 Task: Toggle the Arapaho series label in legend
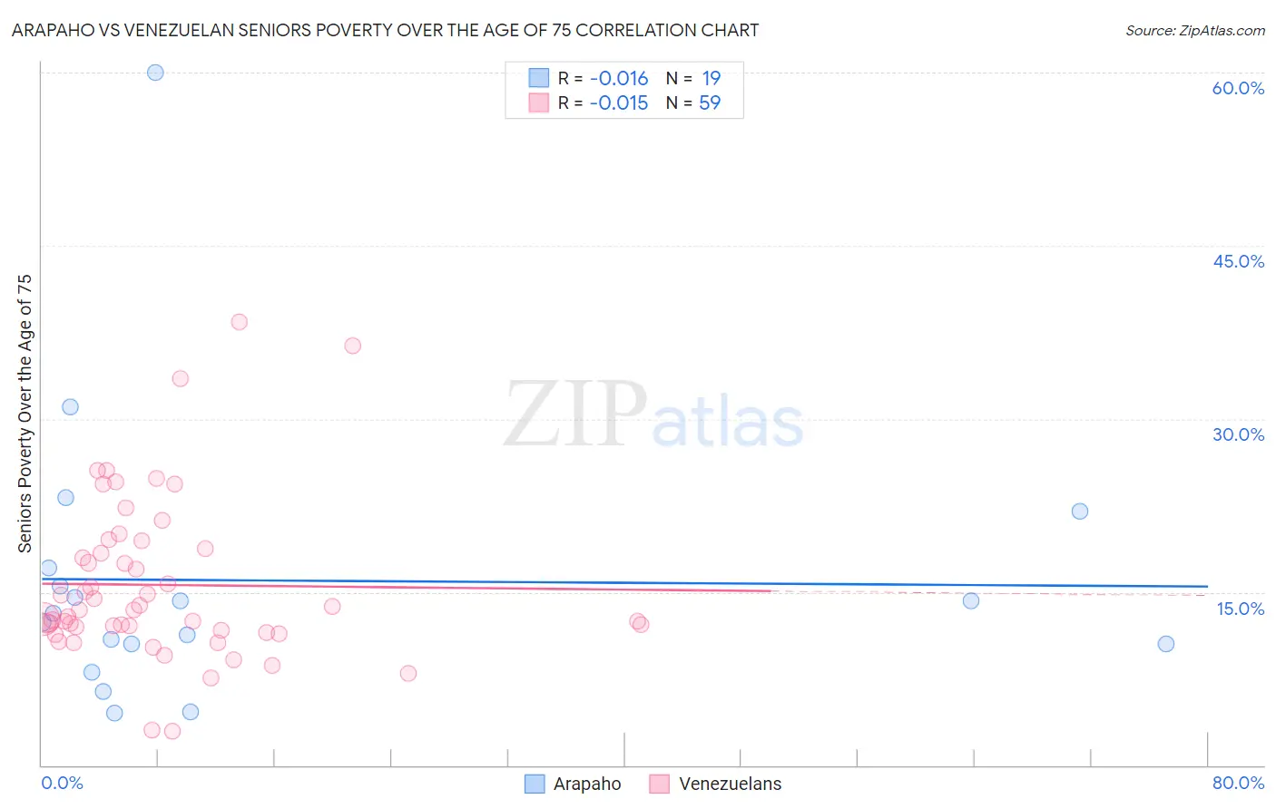587,784
